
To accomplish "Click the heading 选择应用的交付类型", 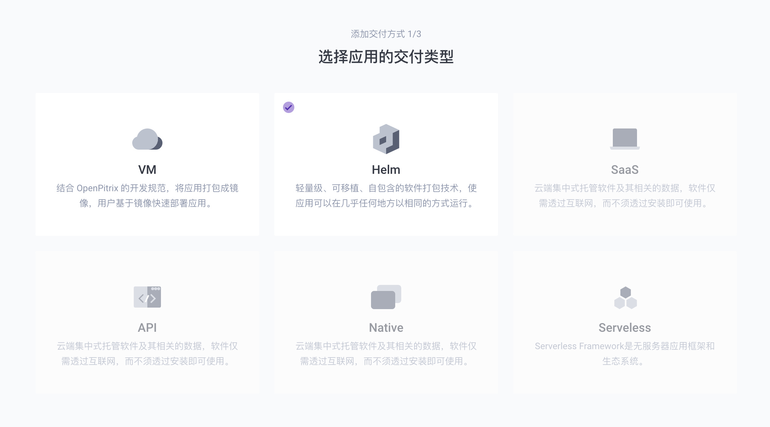I will 386,57.
